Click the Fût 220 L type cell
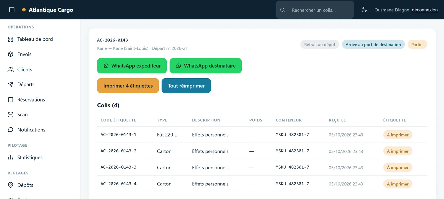This screenshot has width=444, height=199. (x=167, y=135)
